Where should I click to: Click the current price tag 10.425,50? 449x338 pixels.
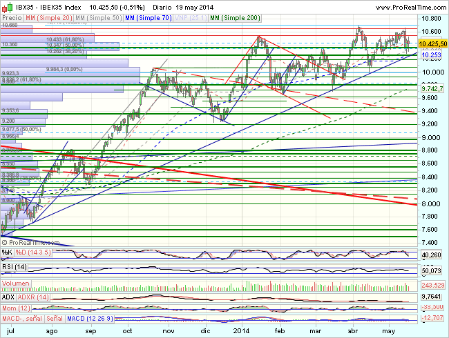(431, 43)
